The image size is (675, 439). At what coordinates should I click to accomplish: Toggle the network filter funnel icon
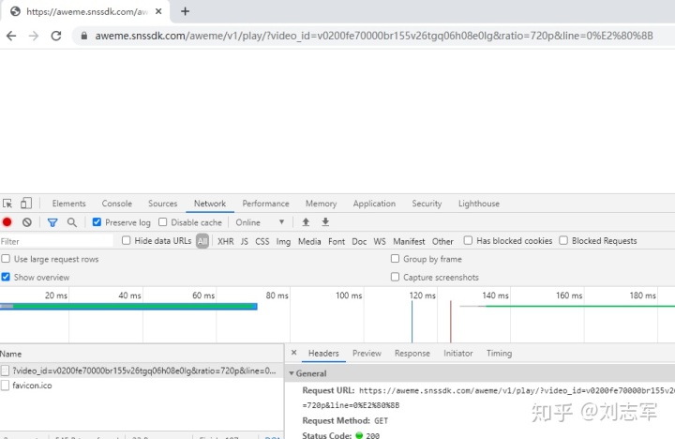pos(52,222)
